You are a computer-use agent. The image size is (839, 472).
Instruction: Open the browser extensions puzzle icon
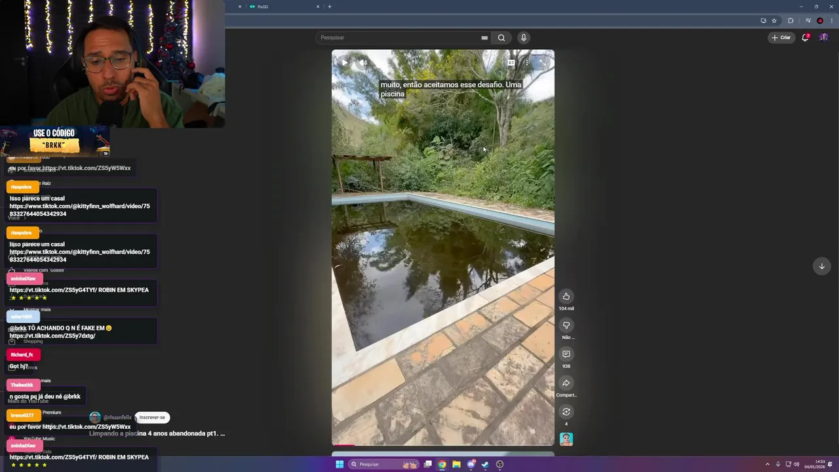pos(790,20)
